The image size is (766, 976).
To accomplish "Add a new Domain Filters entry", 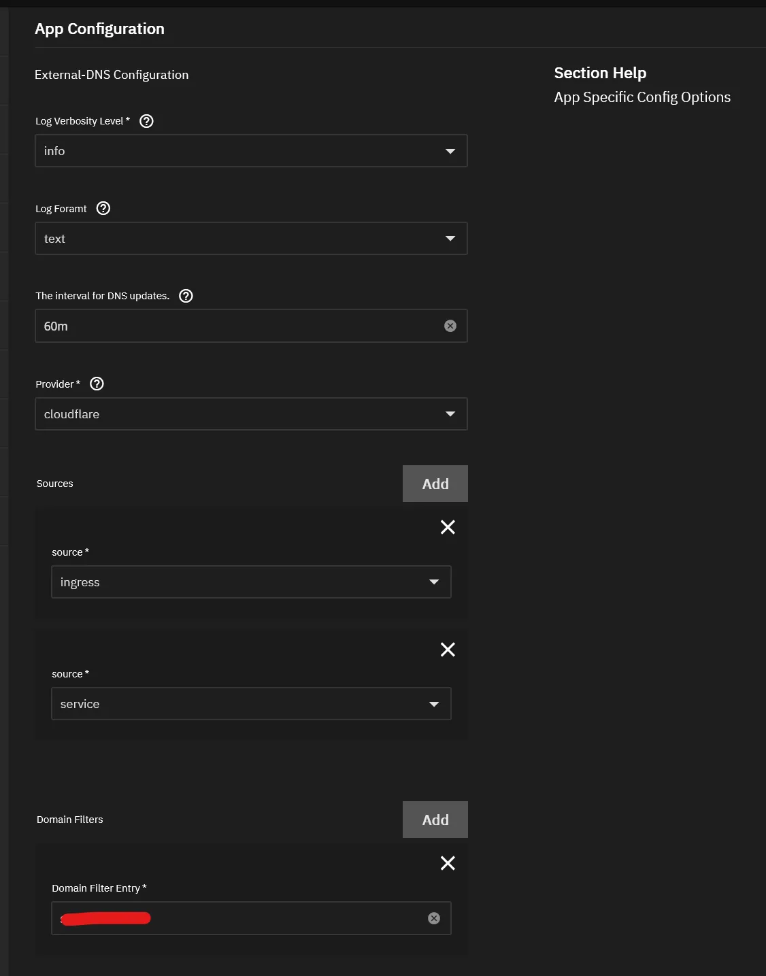I will [x=435, y=820].
